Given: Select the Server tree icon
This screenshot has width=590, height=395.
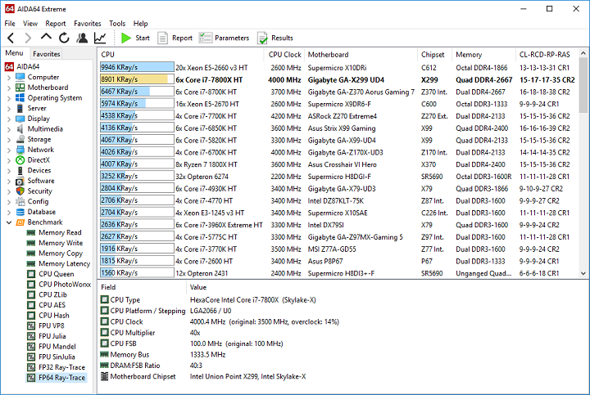Looking at the screenshot, I should coord(20,108).
